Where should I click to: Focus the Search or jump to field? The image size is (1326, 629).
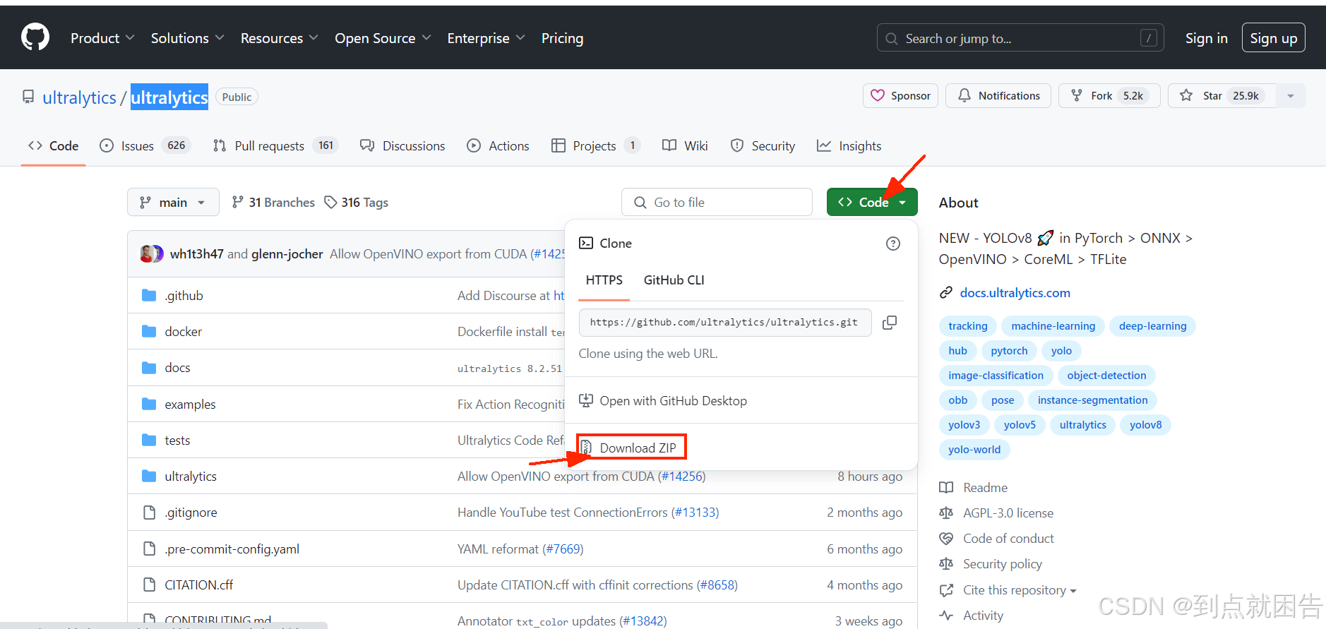[x=1020, y=38]
